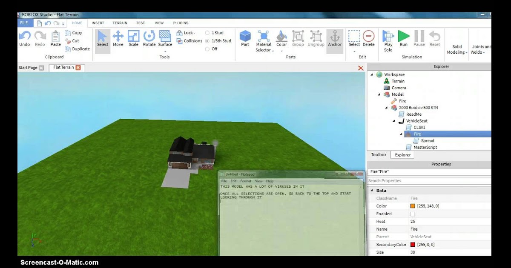
Task: Click the orange Color property swatch
Action: (413, 206)
